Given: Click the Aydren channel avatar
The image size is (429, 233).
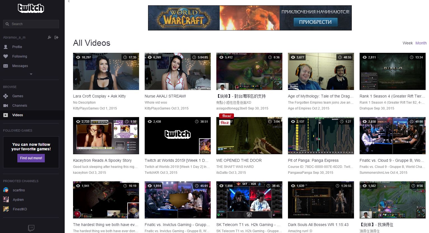Looking at the screenshot, I should 6,199.
